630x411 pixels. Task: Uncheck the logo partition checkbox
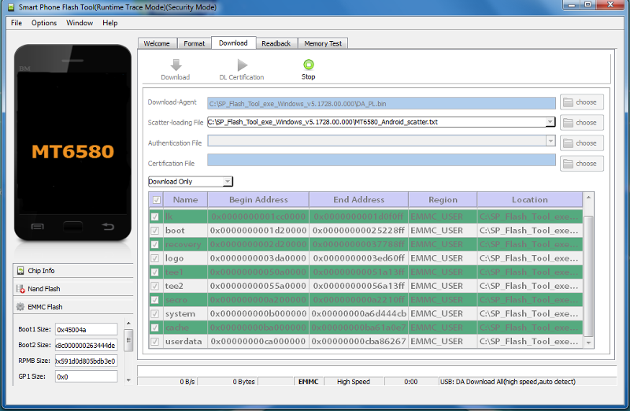click(x=154, y=258)
